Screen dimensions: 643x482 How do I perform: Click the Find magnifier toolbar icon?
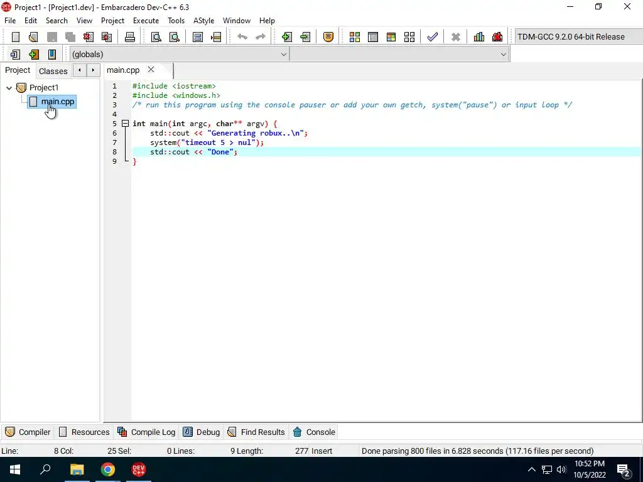coord(156,37)
